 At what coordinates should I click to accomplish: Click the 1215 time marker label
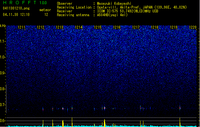(98, 27)
